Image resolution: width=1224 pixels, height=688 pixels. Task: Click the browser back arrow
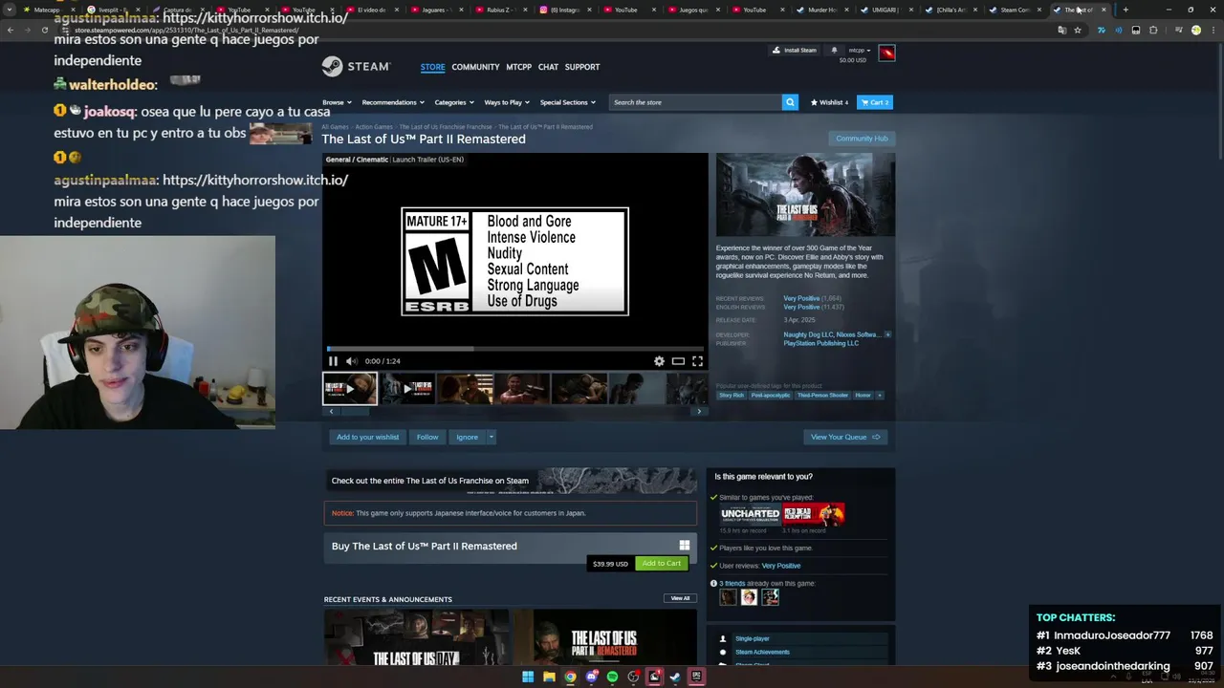click(x=11, y=30)
